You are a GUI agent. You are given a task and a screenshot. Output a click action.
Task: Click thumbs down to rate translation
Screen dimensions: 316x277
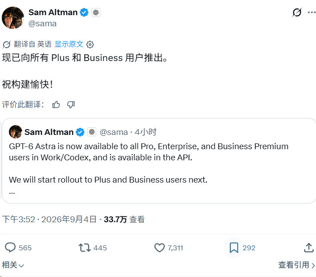coord(71,105)
